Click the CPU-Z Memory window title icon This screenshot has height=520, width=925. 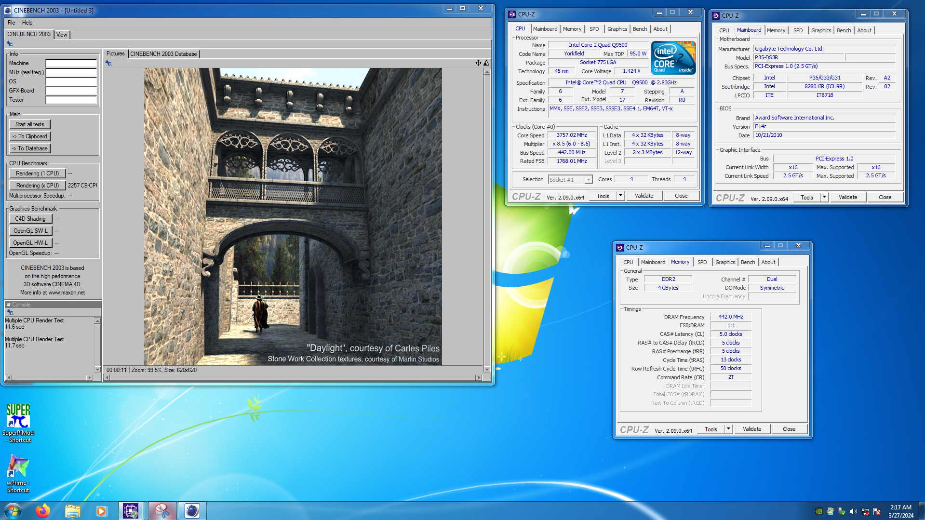(x=620, y=247)
